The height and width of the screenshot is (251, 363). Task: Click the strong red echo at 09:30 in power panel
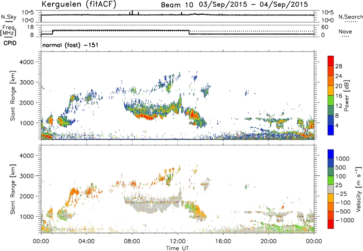coord(148,117)
